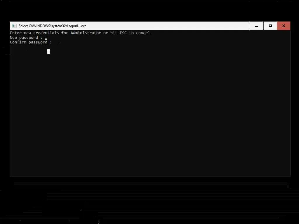299x224 pixels.
Task: Click the word 'hit' in the prompt
Action: tap(114, 33)
